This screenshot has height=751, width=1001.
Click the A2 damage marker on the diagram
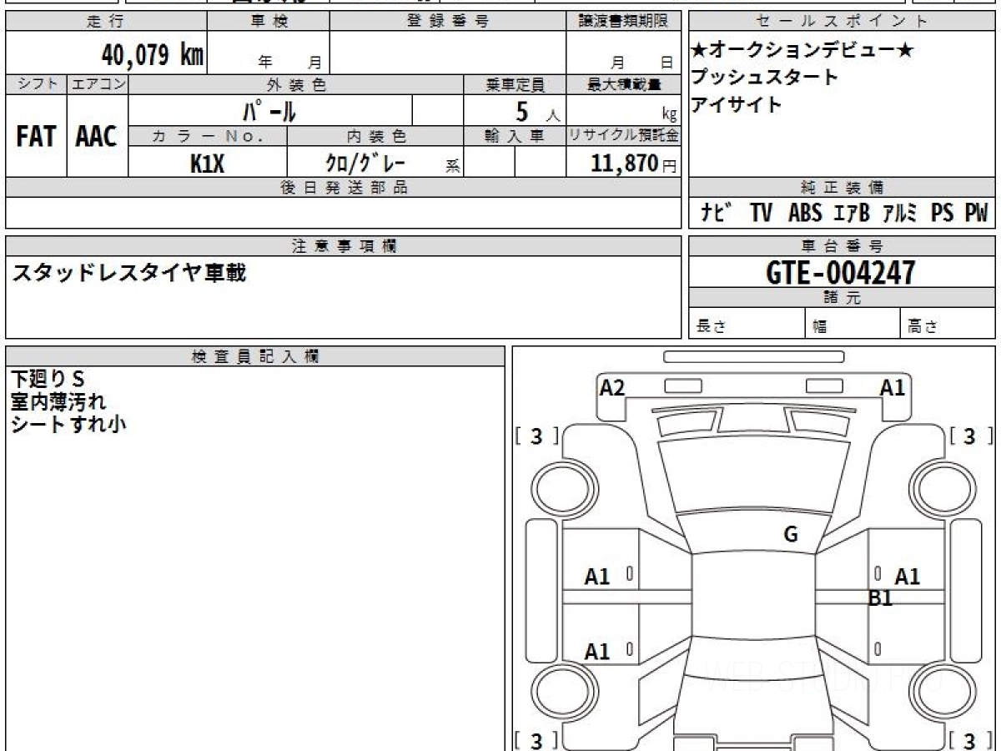pos(612,387)
